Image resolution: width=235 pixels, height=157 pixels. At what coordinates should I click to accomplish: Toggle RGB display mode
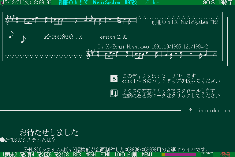click(77, 155)
